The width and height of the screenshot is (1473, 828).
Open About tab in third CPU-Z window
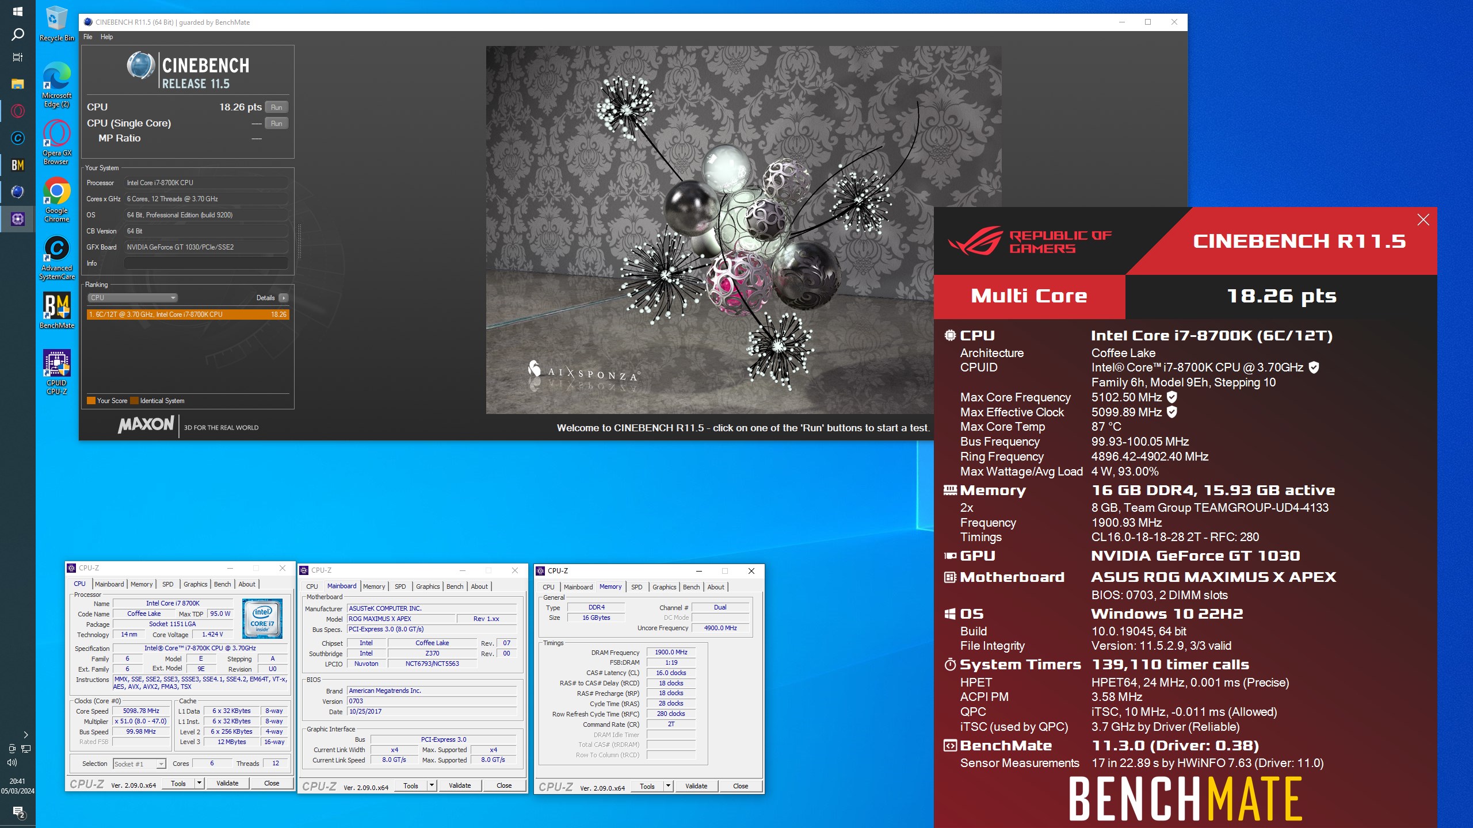pos(716,587)
